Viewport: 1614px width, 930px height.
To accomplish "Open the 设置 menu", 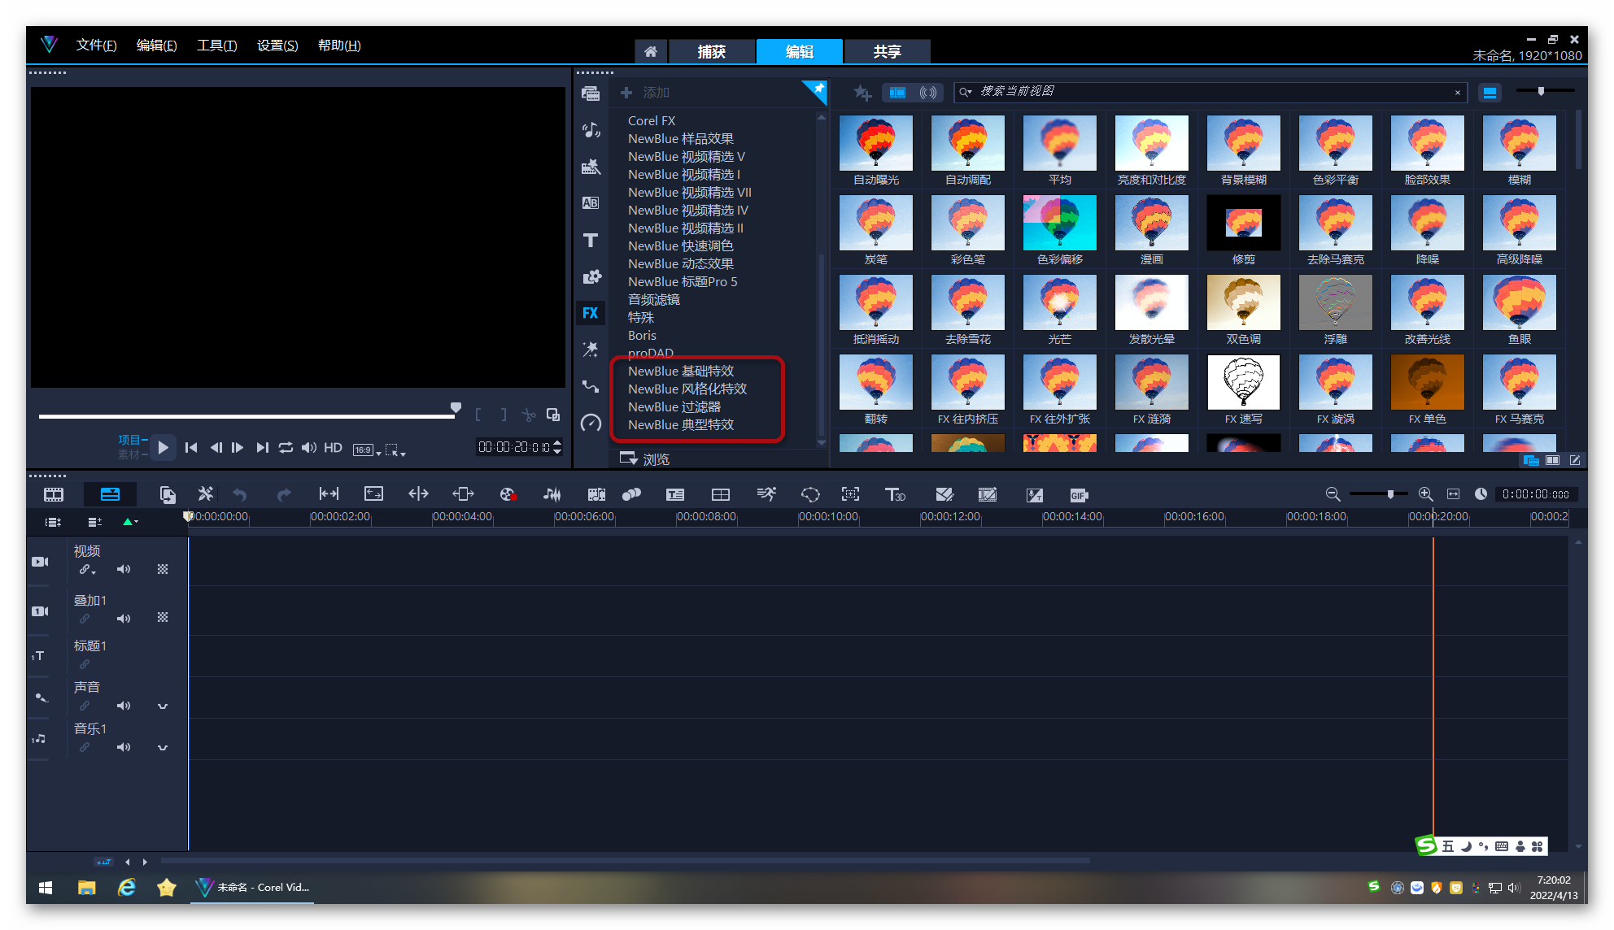I will (277, 46).
